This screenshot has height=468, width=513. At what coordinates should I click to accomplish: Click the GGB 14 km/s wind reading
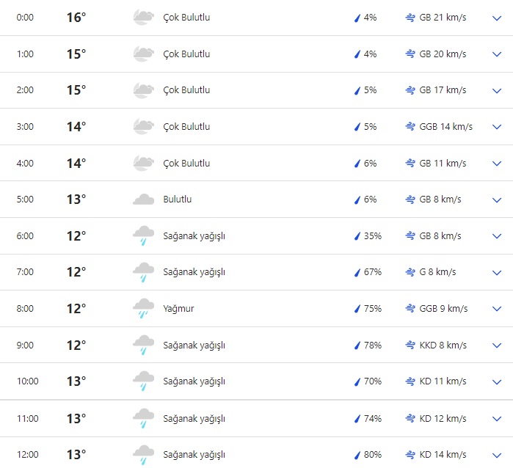[445, 127]
